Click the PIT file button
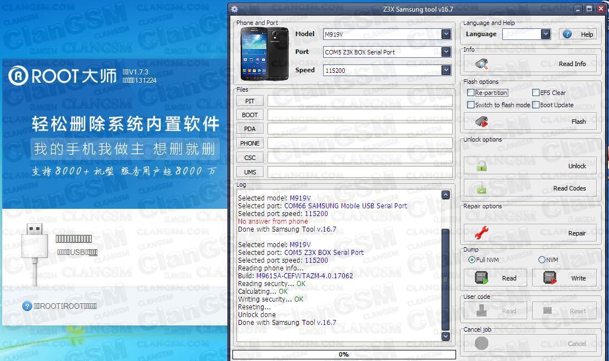 250,101
